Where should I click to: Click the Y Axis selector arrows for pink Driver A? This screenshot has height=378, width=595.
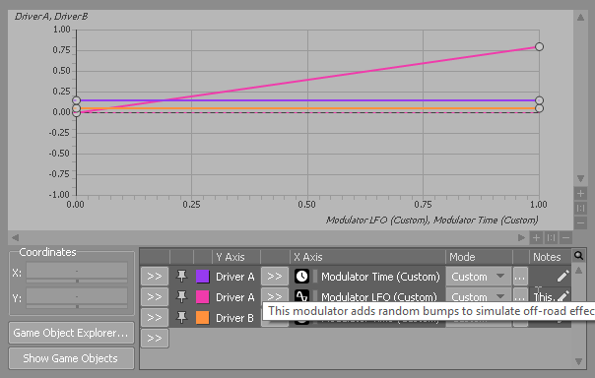155,297
